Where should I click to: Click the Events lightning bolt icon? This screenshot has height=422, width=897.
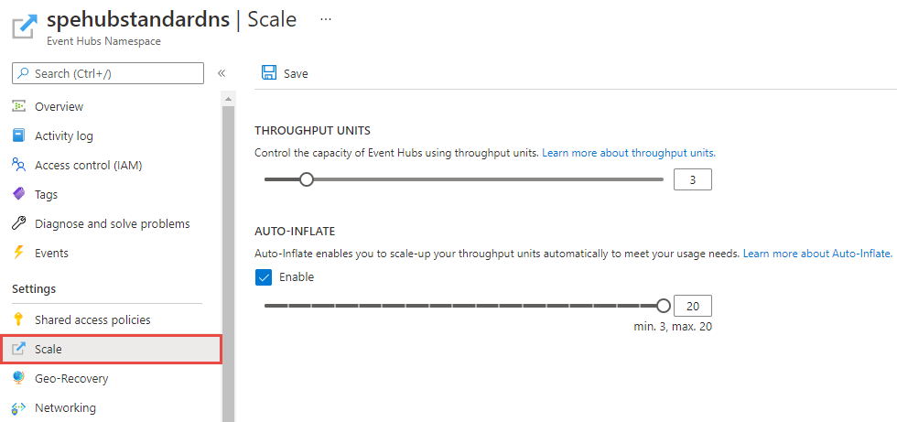pos(18,254)
